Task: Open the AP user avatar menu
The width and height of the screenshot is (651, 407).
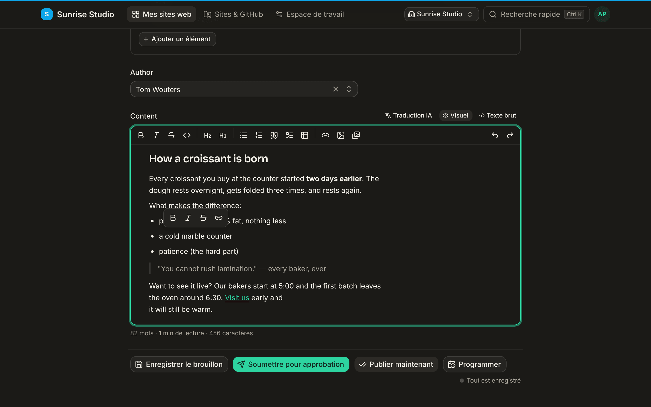Action: [602, 14]
